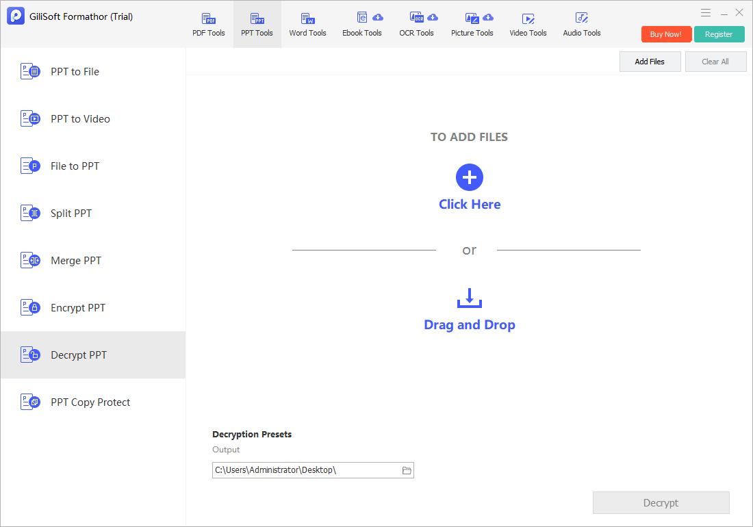Image resolution: width=753 pixels, height=527 pixels.
Task: Switch to Video Tools
Action: [528, 25]
